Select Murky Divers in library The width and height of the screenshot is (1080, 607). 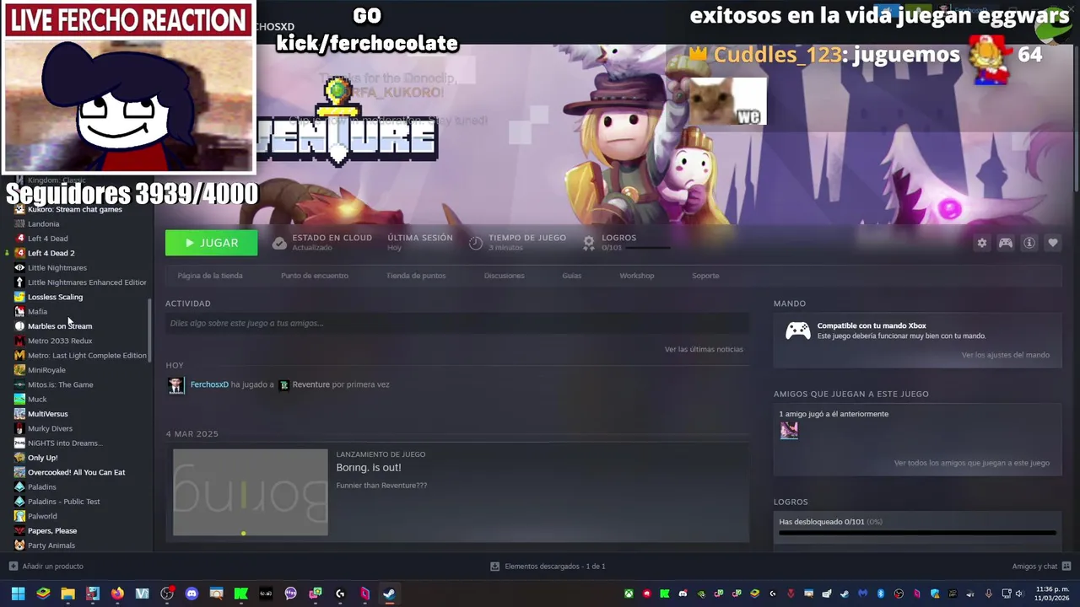[x=50, y=428]
